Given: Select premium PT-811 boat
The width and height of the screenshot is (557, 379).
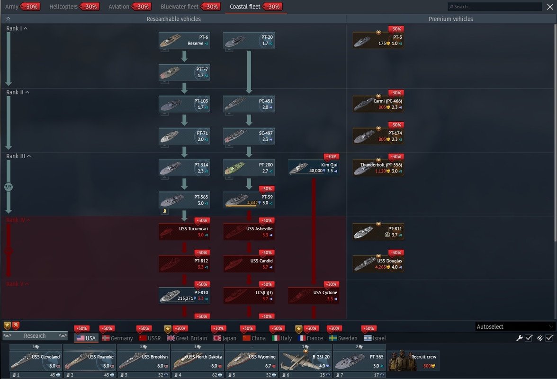Looking at the screenshot, I should [x=378, y=232].
